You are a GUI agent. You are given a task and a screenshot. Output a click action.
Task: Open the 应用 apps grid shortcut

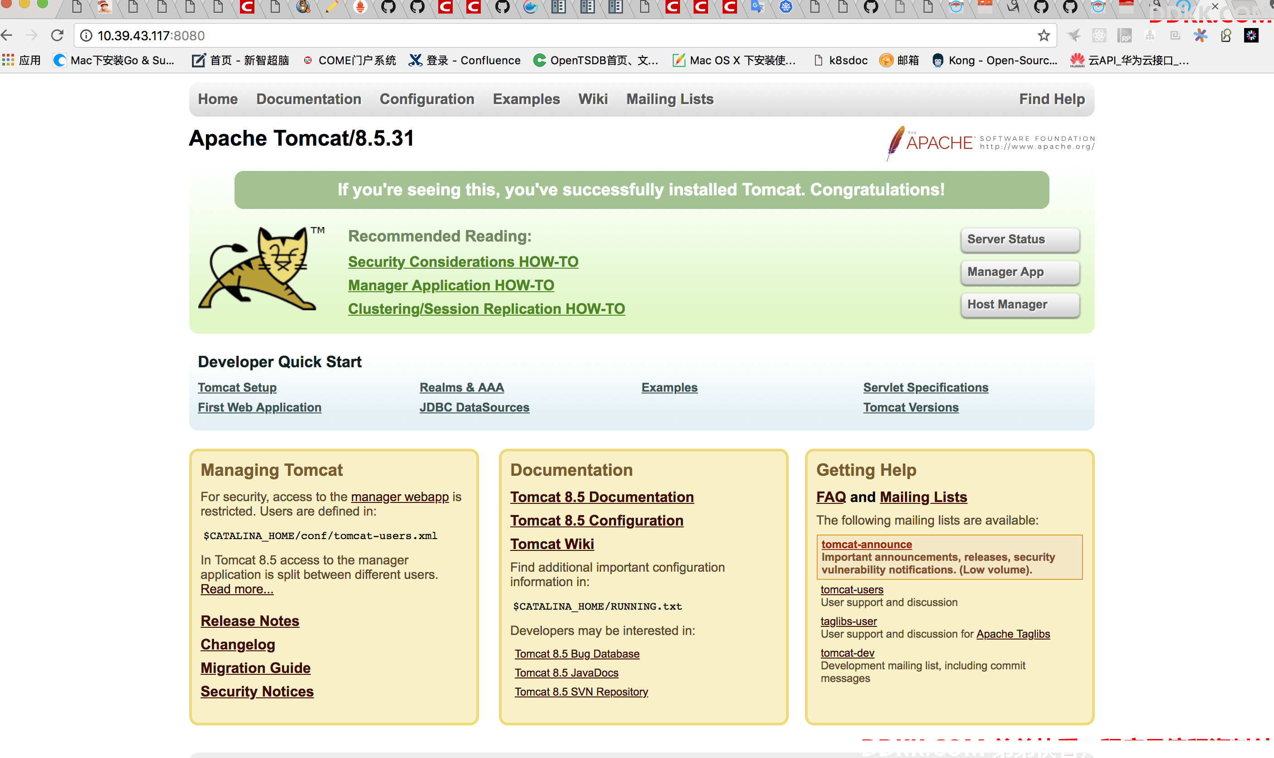tap(21, 60)
